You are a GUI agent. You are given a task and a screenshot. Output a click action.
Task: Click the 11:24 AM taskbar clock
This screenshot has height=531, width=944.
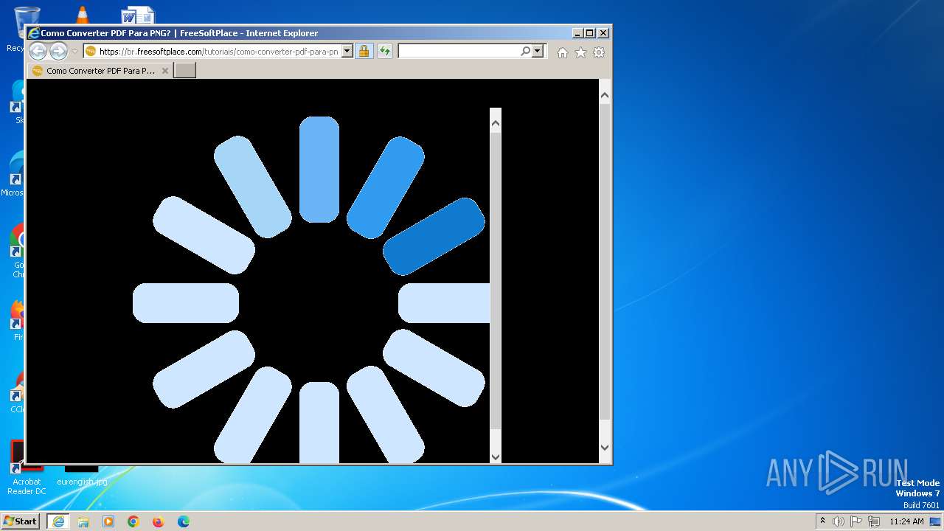pyautogui.click(x=906, y=521)
